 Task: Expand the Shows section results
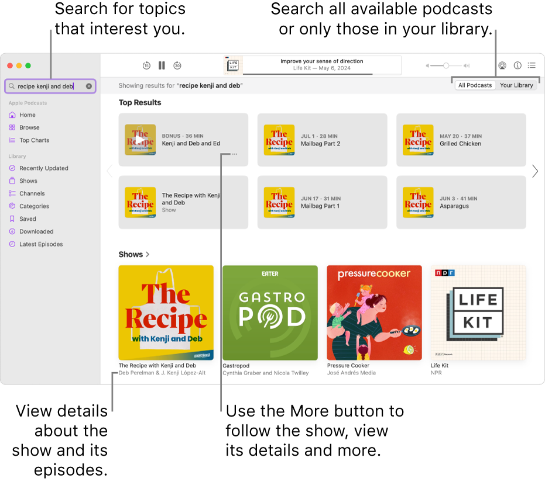pos(134,254)
